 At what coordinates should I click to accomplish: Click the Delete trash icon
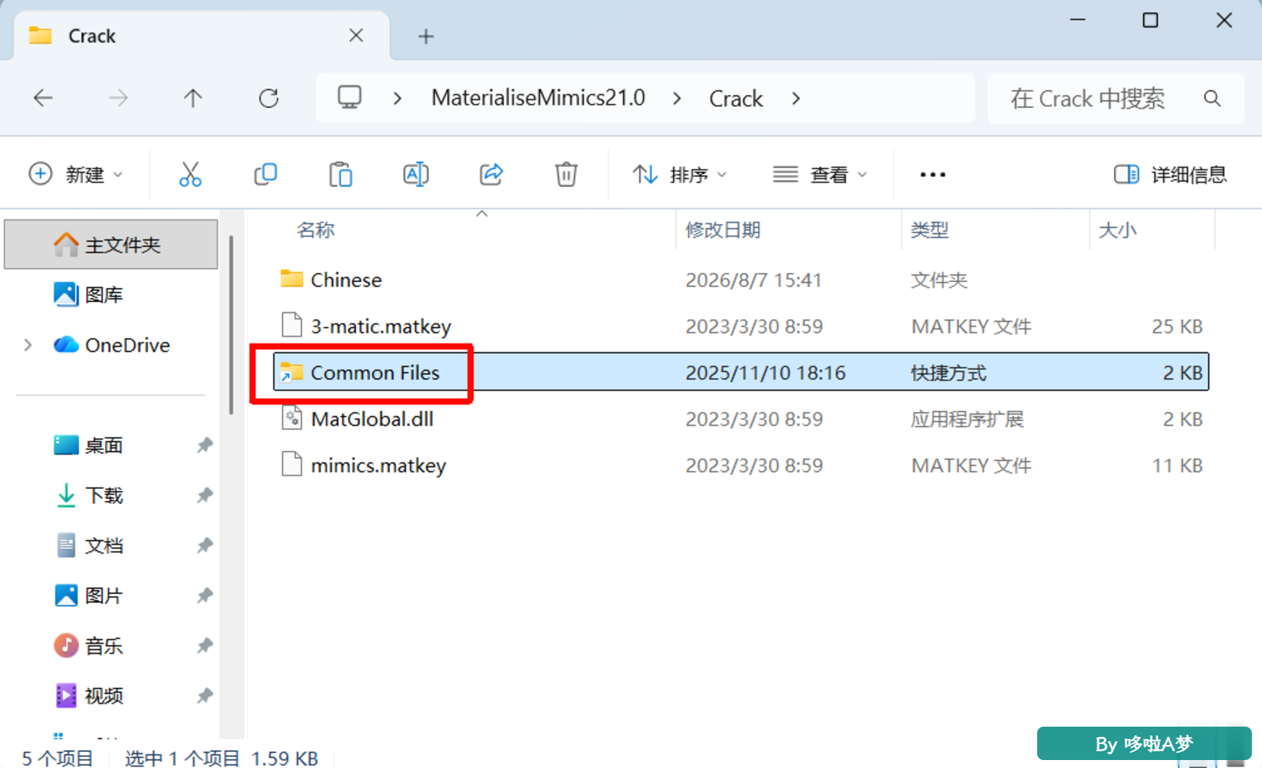point(566,175)
